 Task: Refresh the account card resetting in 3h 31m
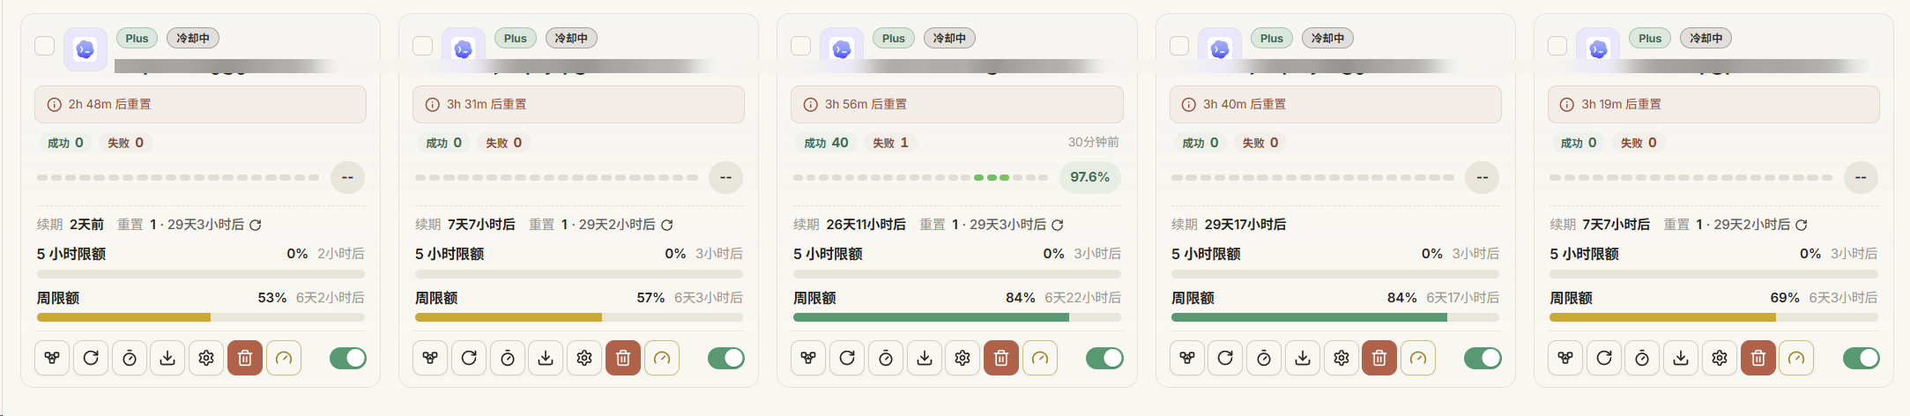(469, 358)
